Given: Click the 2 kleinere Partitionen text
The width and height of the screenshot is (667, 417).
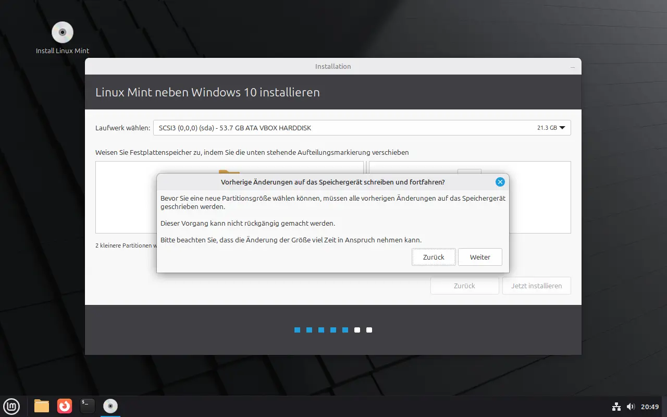Looking at the screenshot, I should 125,246.
